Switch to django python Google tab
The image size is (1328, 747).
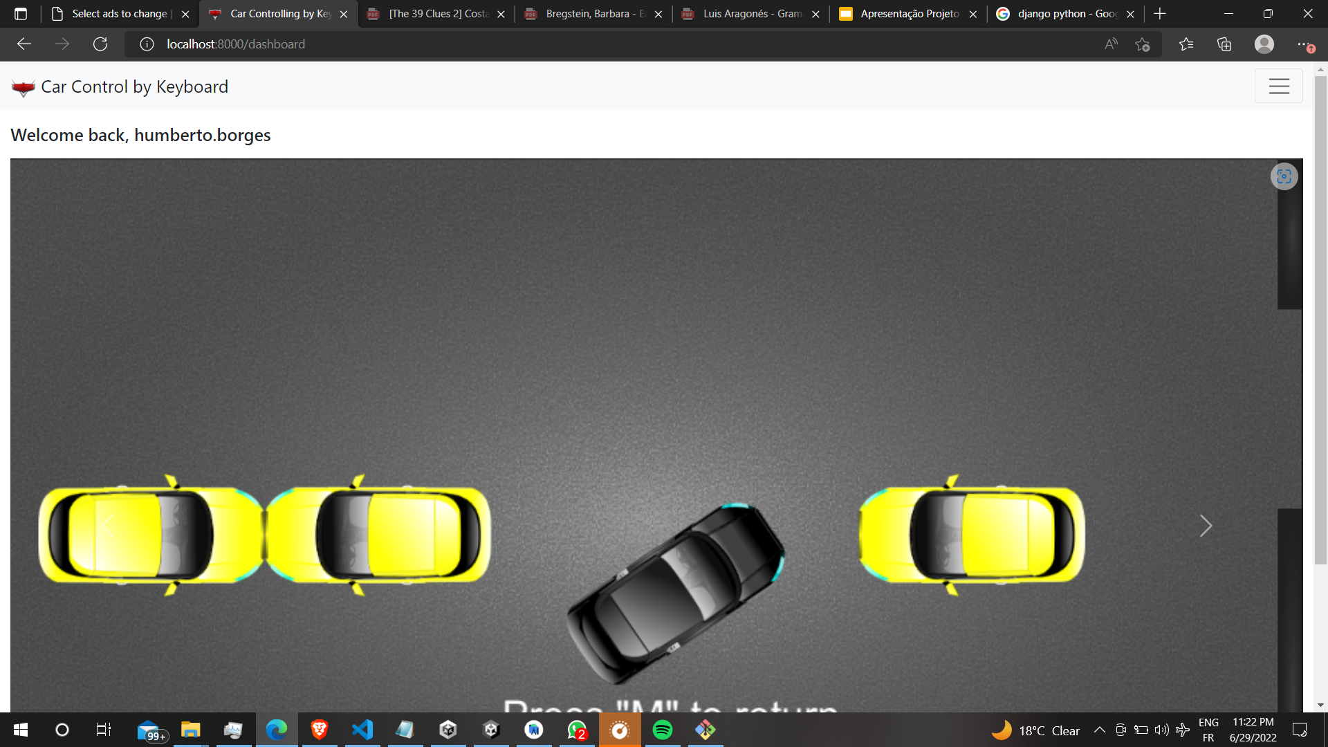coord(1065,14)
